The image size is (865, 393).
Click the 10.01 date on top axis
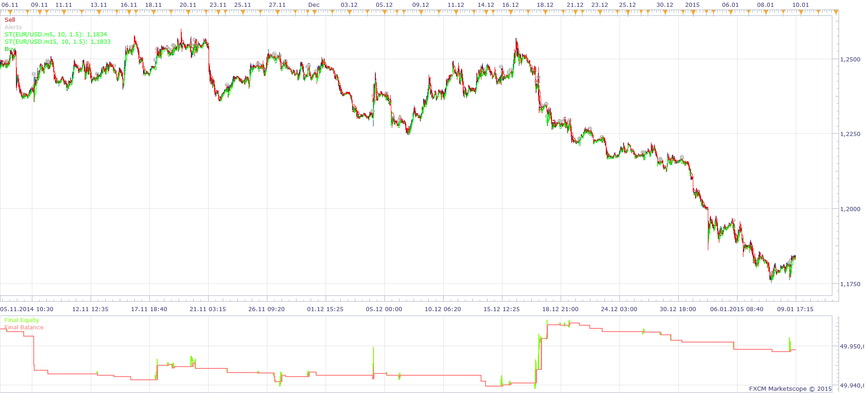[800, 5]
